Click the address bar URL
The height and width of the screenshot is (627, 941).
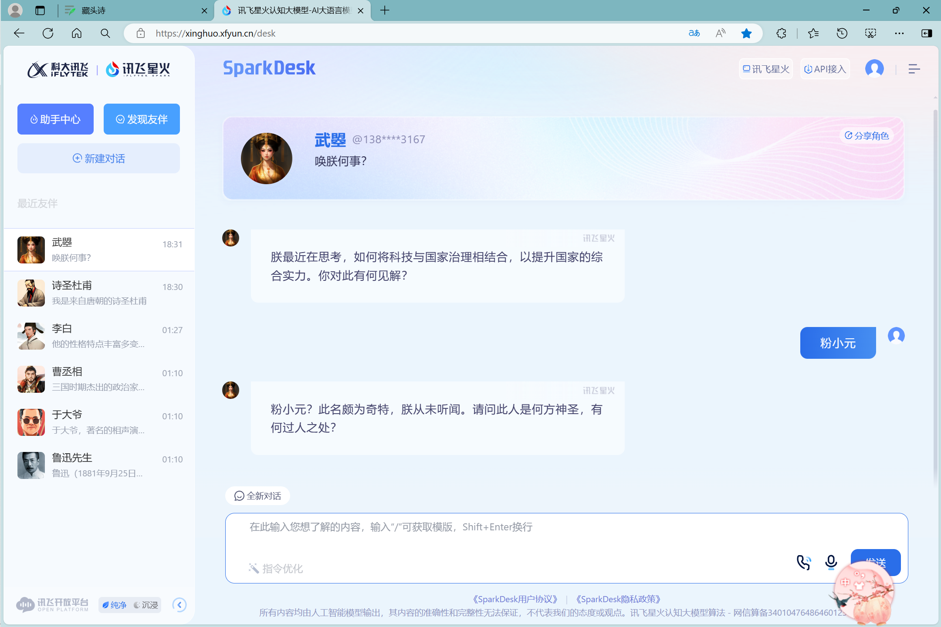[216, 33]
